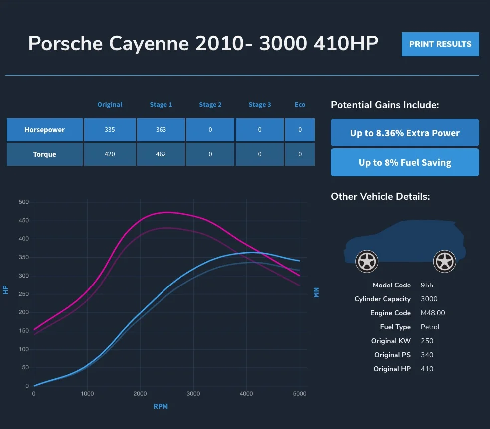
Task: Click the Stage 3 torque cell
Action: 260,154
